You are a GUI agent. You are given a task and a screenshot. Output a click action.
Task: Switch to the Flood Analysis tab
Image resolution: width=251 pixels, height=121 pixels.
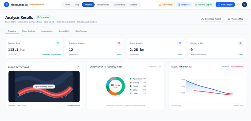(x=28, y=31)
